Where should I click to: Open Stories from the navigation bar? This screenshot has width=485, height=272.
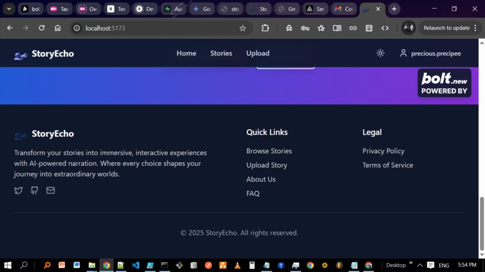tap(221, 53)
